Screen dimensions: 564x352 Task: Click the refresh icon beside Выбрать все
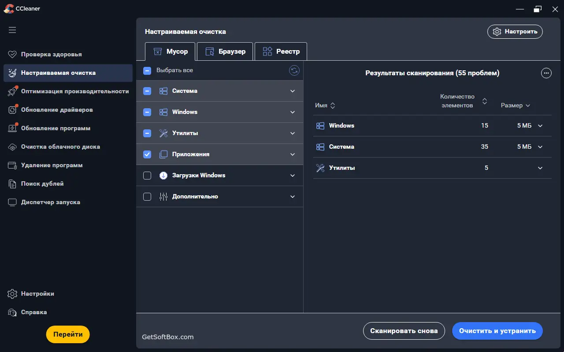coord(294,70)
